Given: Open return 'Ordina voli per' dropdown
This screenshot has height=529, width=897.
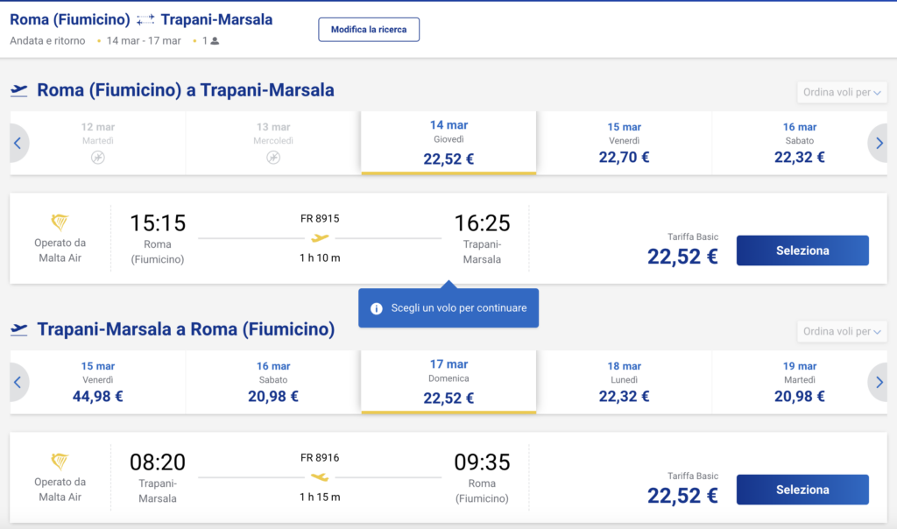Looking at the screenshot, I should pos(843,331).
